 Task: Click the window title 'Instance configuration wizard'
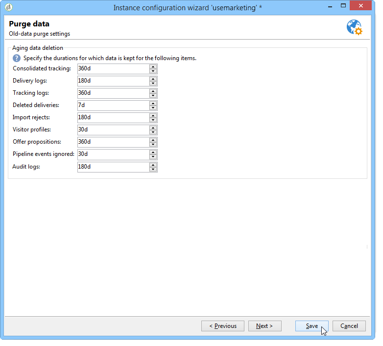188,7
